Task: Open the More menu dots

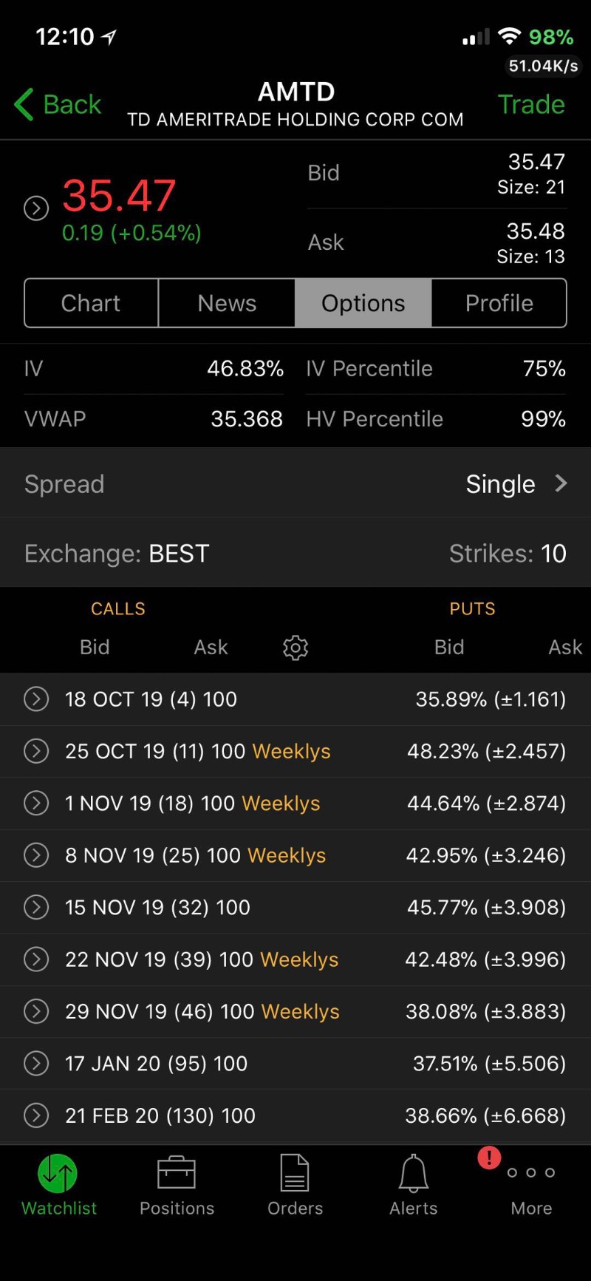Action: (530, 1173)
